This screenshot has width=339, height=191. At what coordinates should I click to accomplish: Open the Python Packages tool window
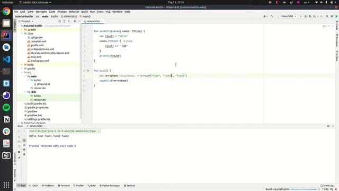[x=110, y=186]
